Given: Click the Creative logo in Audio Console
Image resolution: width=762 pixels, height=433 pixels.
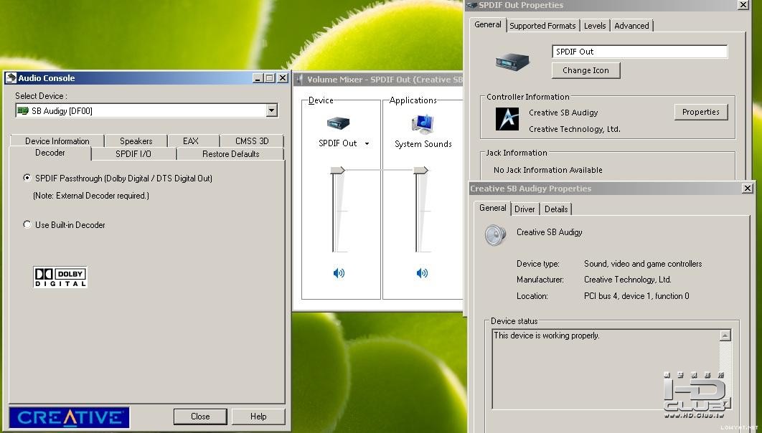Looking at the screenshot, I should (69, 417).
